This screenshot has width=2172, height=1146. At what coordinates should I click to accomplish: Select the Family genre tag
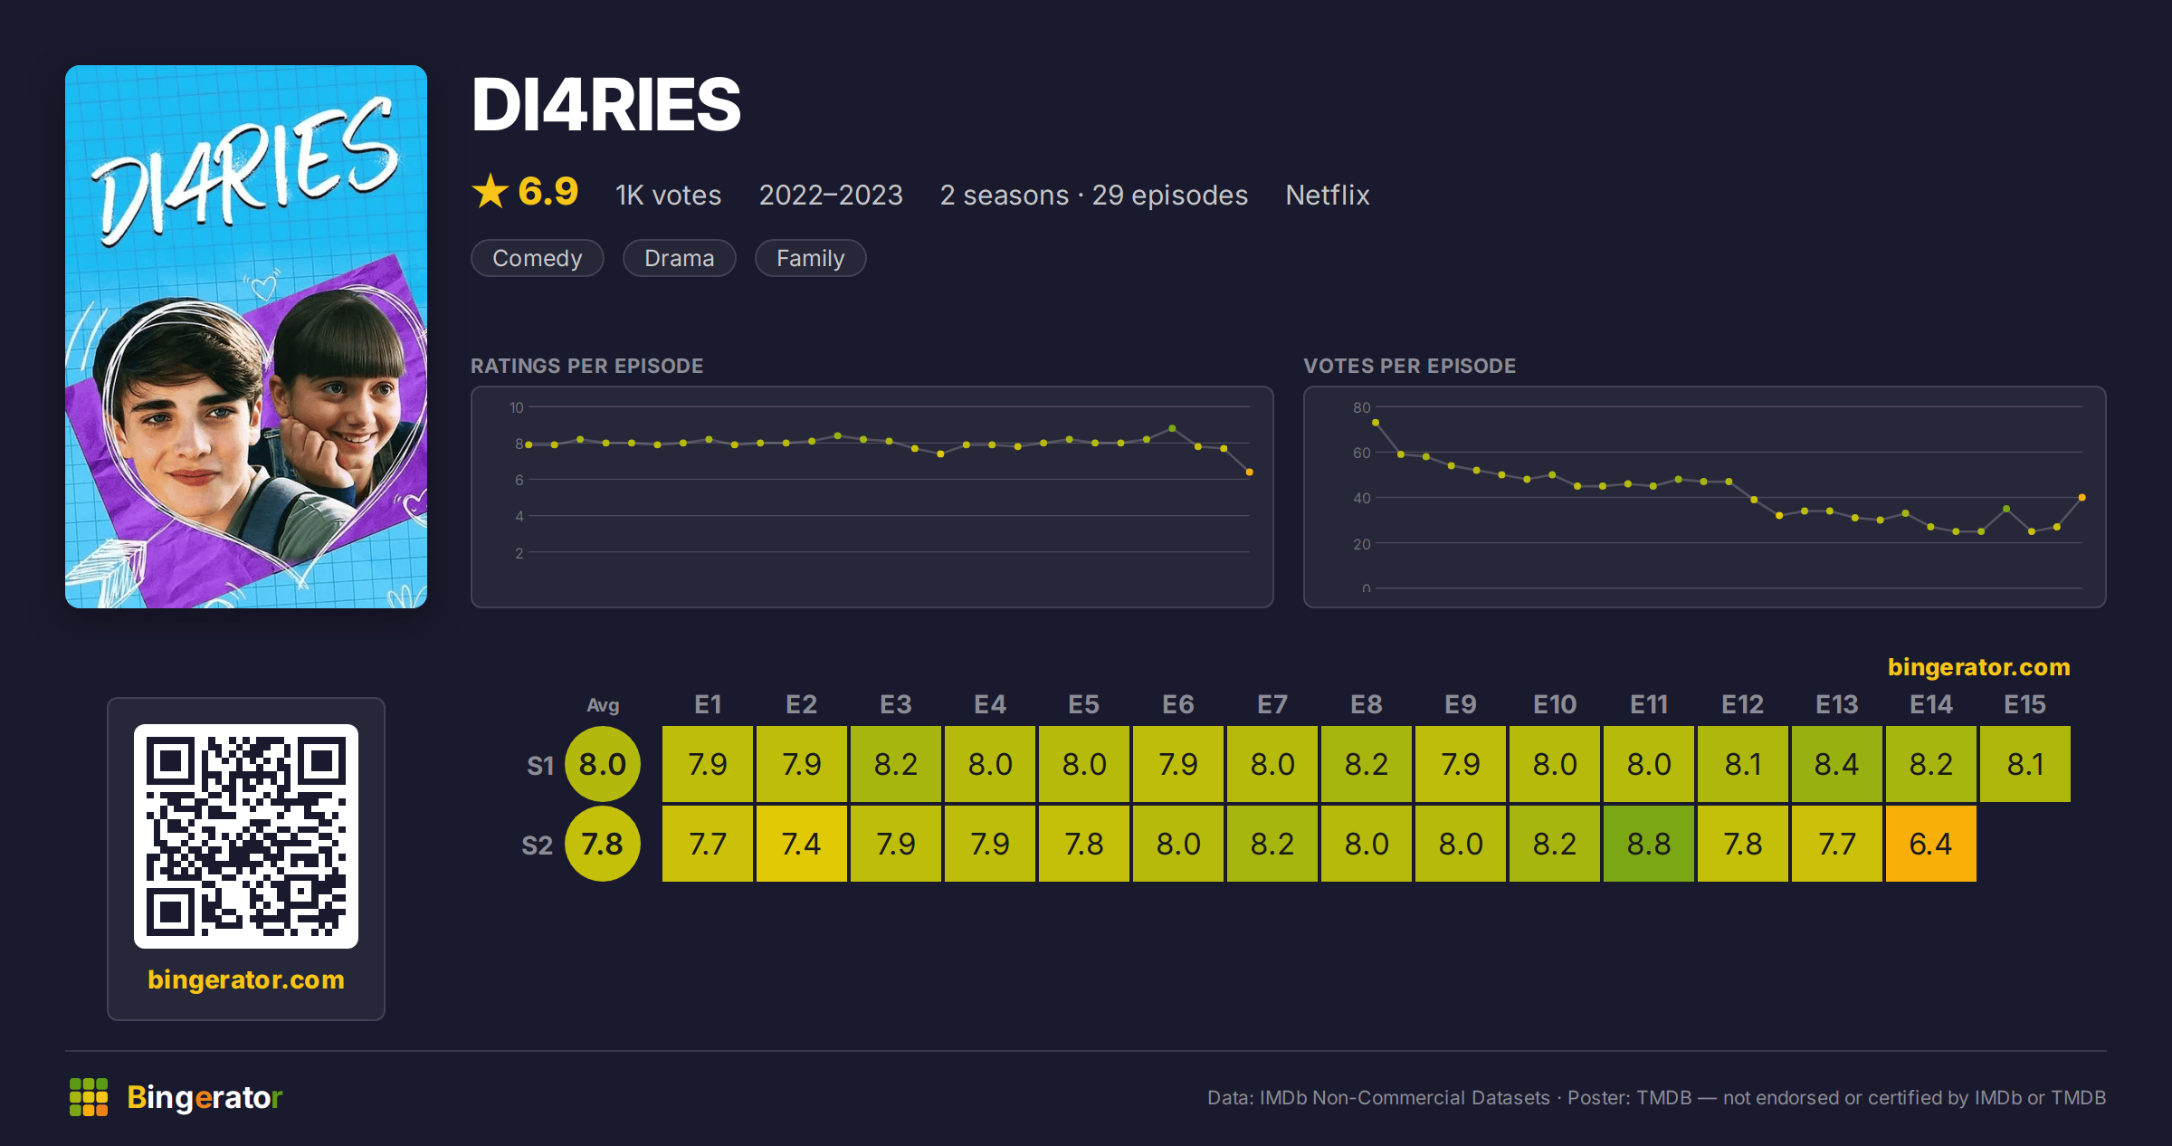811,258
